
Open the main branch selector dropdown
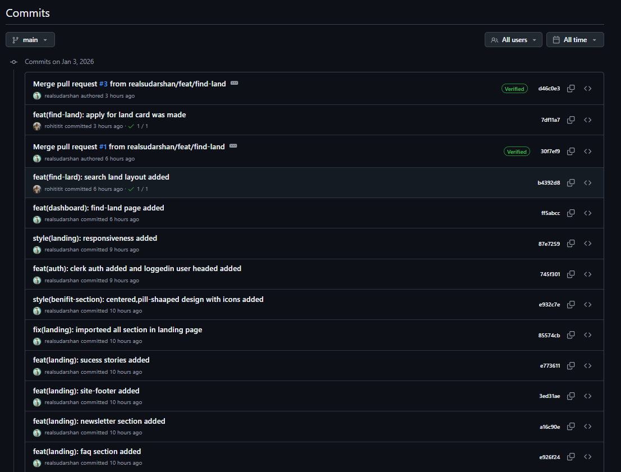click(x=30, y=39)
